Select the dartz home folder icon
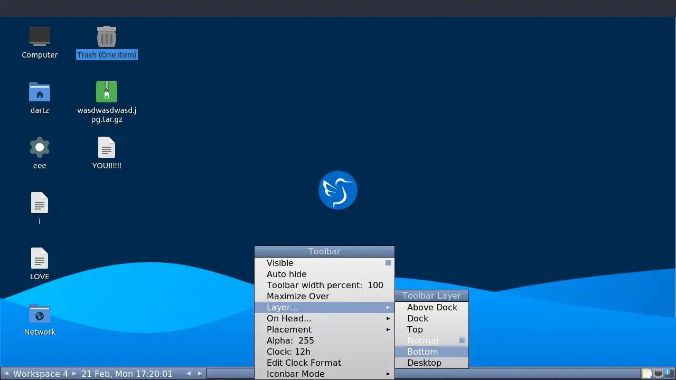The height and width of the screenshot is (380, 676). pyautogui.click(x=40, y=92)
